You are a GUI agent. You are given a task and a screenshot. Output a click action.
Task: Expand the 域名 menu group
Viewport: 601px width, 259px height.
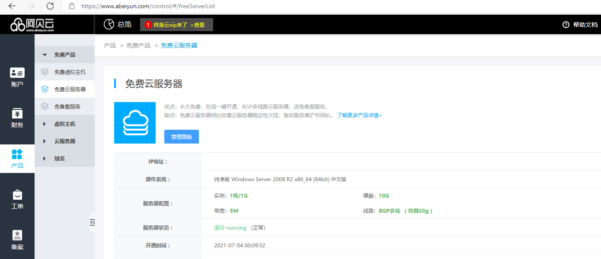pyautogui.click(x=45, y=159)
